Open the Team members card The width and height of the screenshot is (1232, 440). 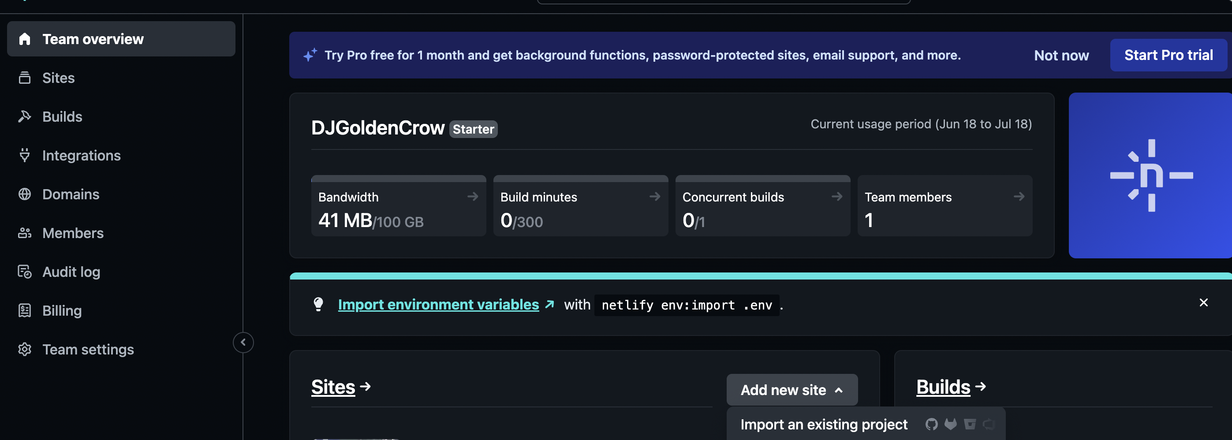(x=945, y=205)
